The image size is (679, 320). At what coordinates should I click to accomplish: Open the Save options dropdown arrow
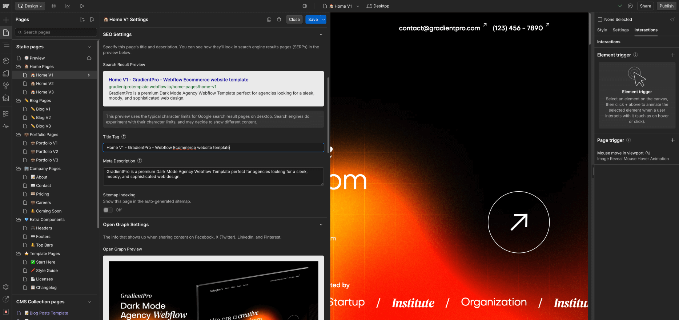tap(324, 20)
